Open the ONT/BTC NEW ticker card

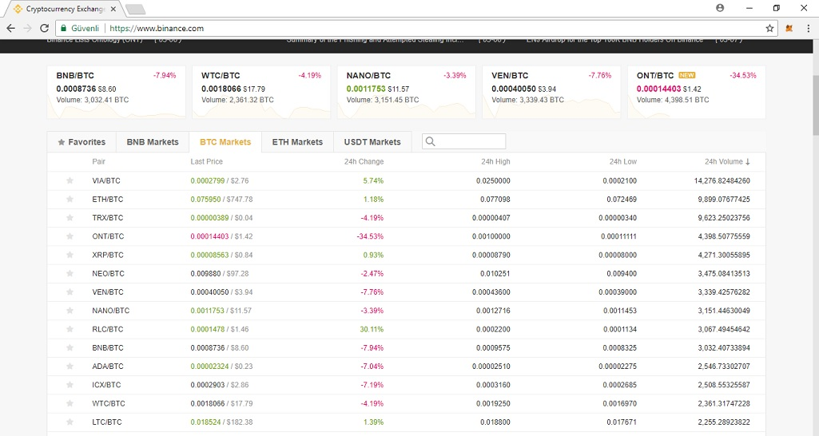[x=696, y=92]
